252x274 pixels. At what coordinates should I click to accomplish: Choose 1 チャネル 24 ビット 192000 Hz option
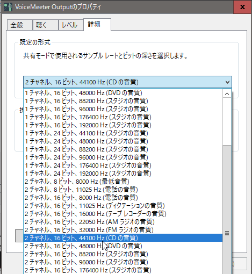(123, 174)
